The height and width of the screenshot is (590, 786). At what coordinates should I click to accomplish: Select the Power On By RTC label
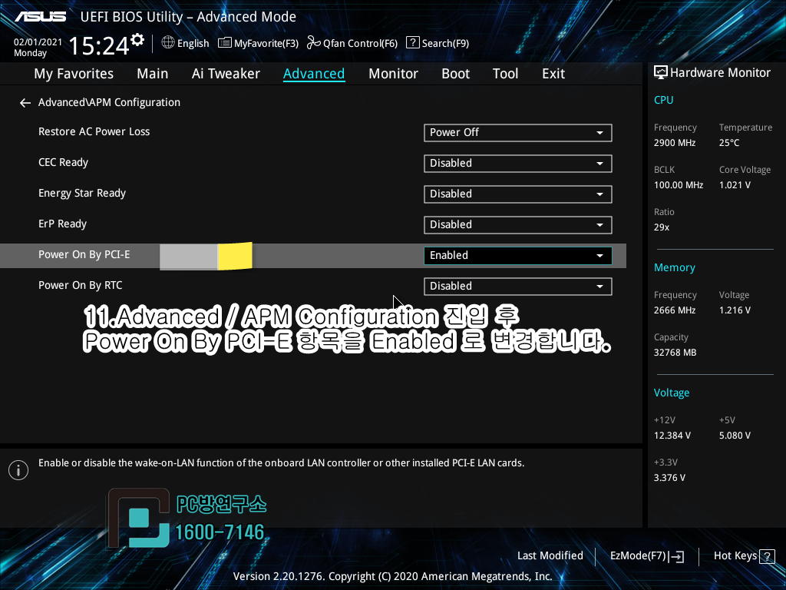80,285
